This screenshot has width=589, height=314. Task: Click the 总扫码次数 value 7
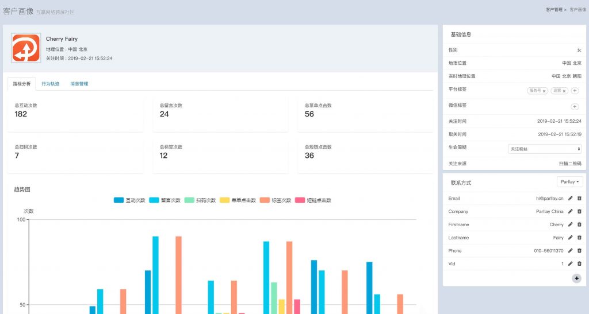click(17, 156)
